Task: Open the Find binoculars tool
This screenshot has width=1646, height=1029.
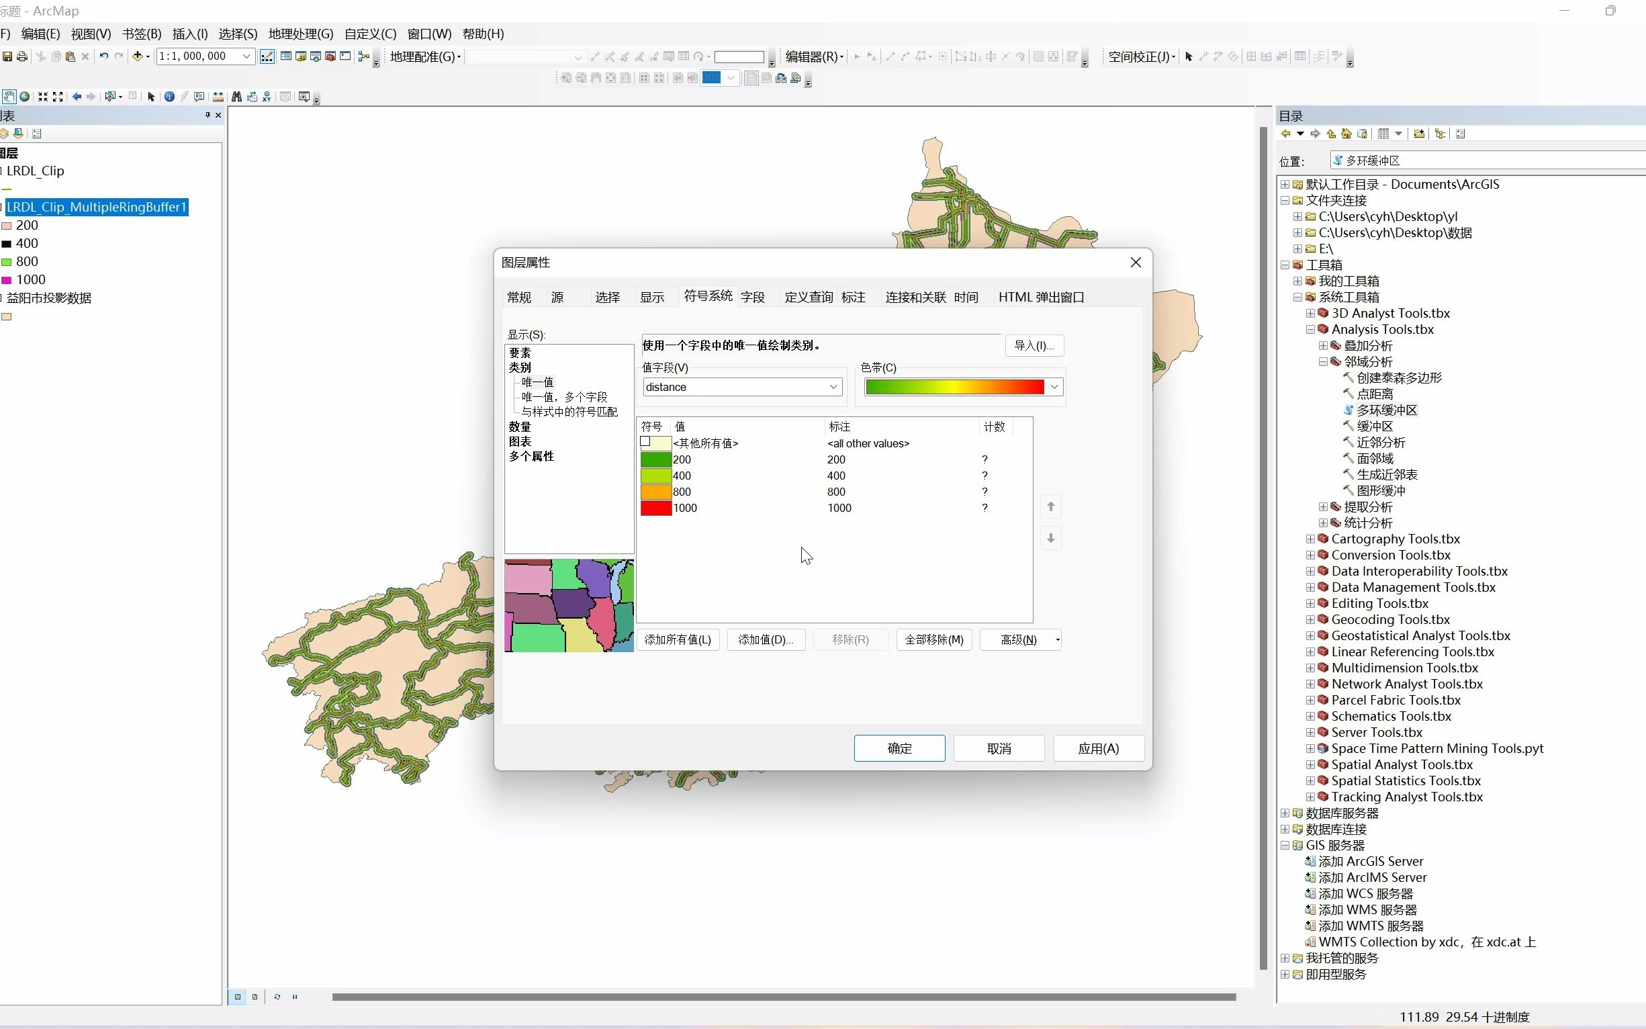Action: pos(237,97)
